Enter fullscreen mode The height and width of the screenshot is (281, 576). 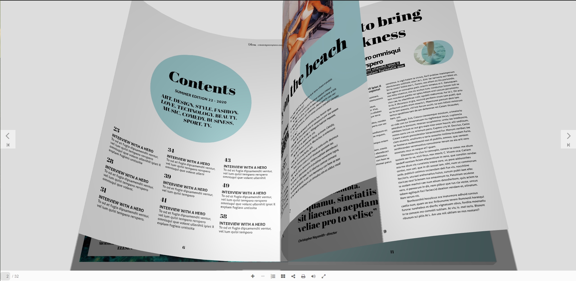pos(324,276)
